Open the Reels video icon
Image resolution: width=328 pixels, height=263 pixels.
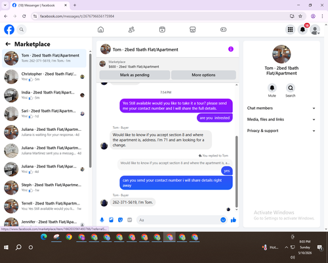[x=162, y=30]
